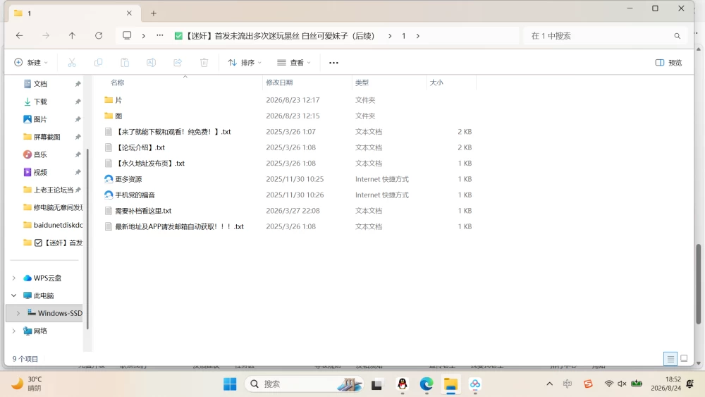Collapse the 此电脑 tree node
Viewport: 705px width, 397px height.
pyautogui.click(x=14, y=295)
